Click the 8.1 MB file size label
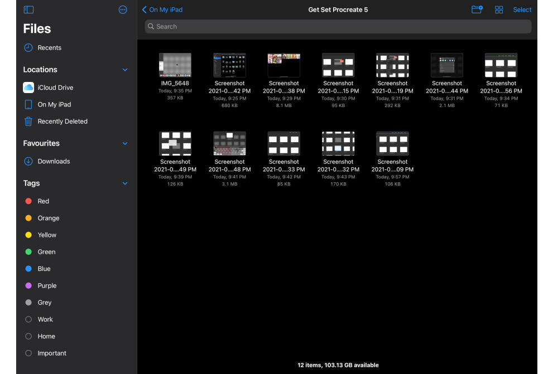 click(x=284, y=105)
